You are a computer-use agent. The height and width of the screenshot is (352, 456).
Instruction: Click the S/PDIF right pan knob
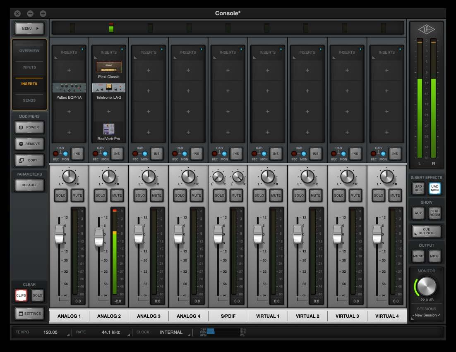point(238,177)
